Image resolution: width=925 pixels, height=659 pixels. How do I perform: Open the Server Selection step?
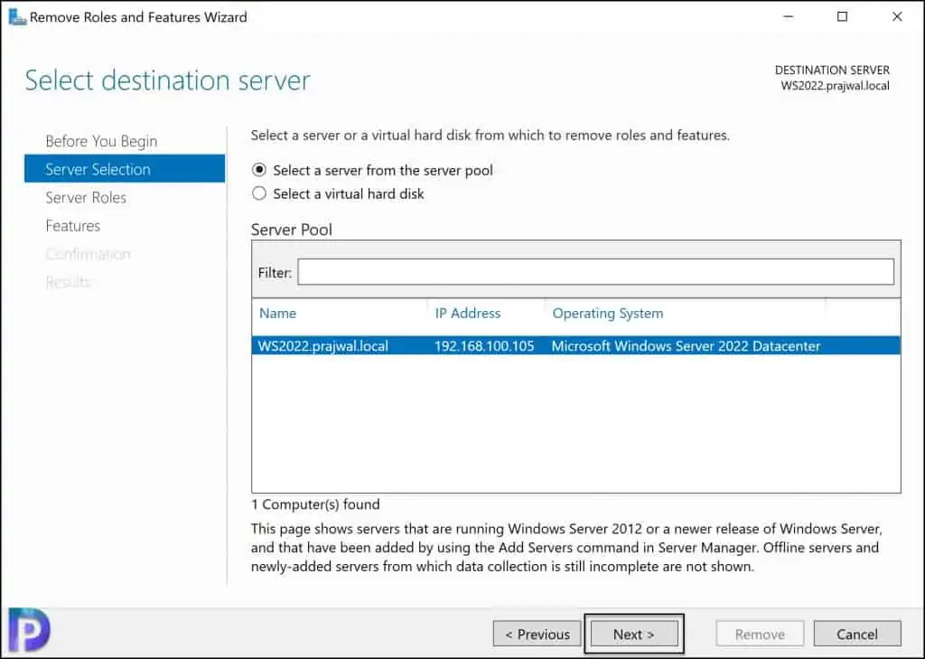pos(125,169)
